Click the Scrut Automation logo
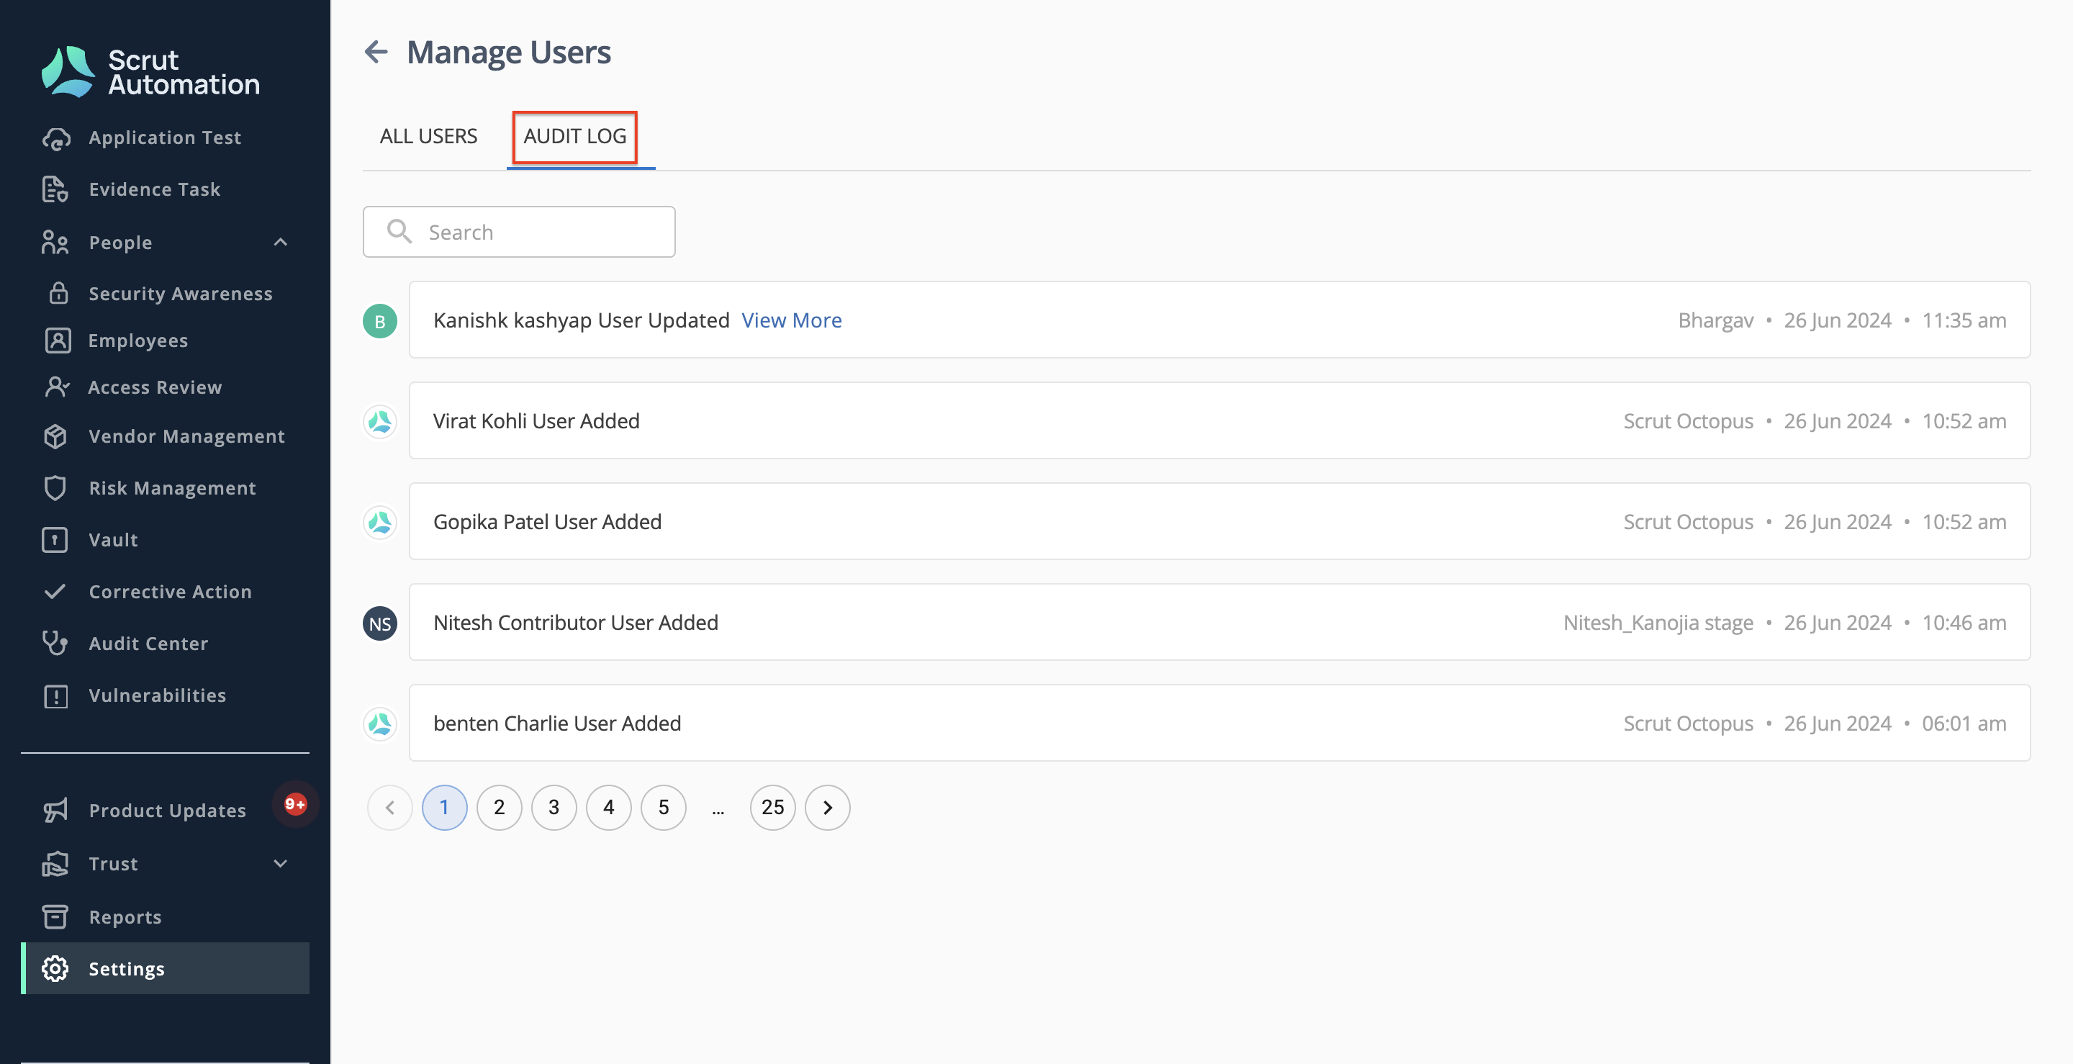This screenshot has height=1064, width=2073. (150, 72)
